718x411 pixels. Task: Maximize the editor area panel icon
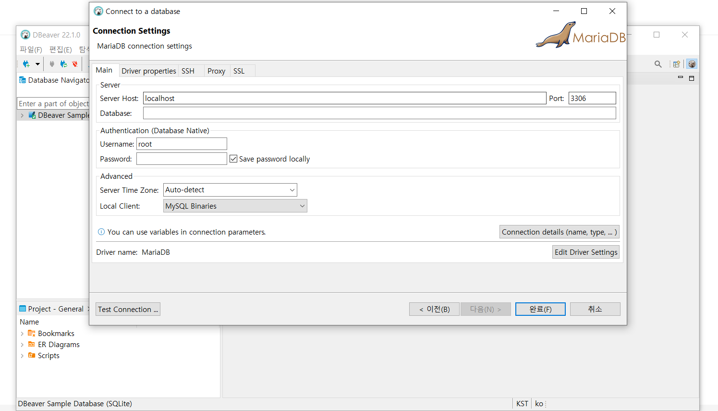[x=692, y=78]
